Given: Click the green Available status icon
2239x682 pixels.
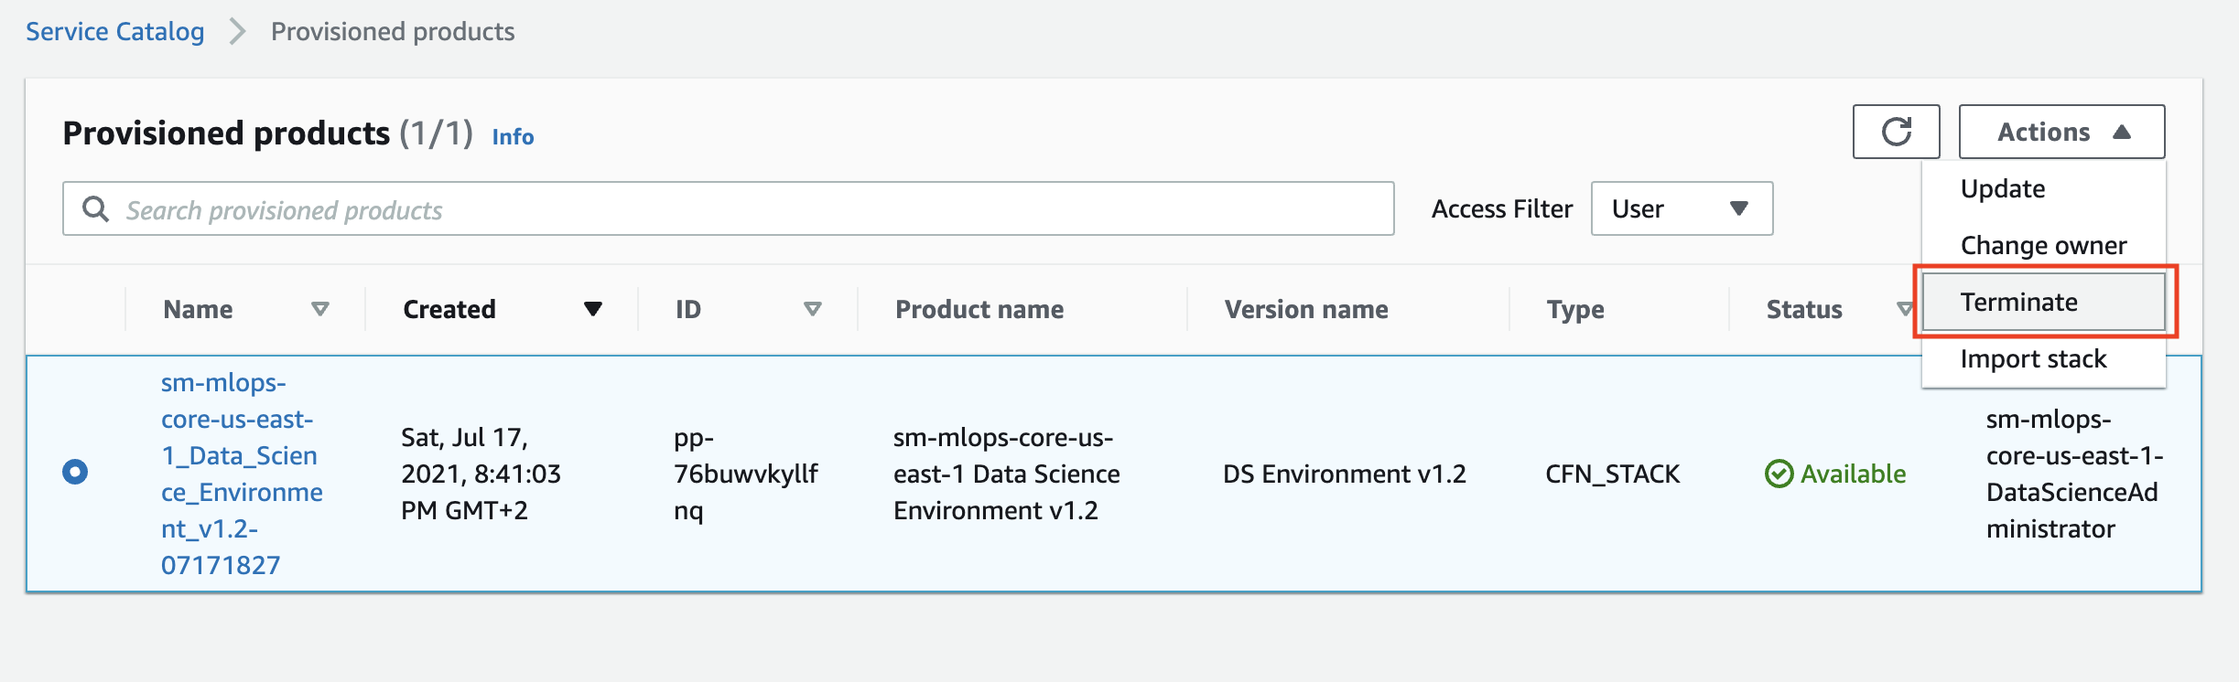Looking at the screenshot, I should click(x=1779, y=474).
